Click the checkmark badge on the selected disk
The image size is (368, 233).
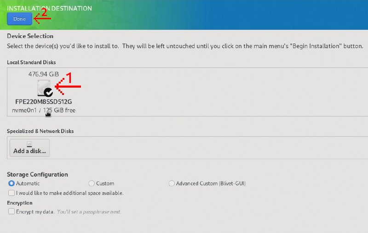click(x=49, y=92)
